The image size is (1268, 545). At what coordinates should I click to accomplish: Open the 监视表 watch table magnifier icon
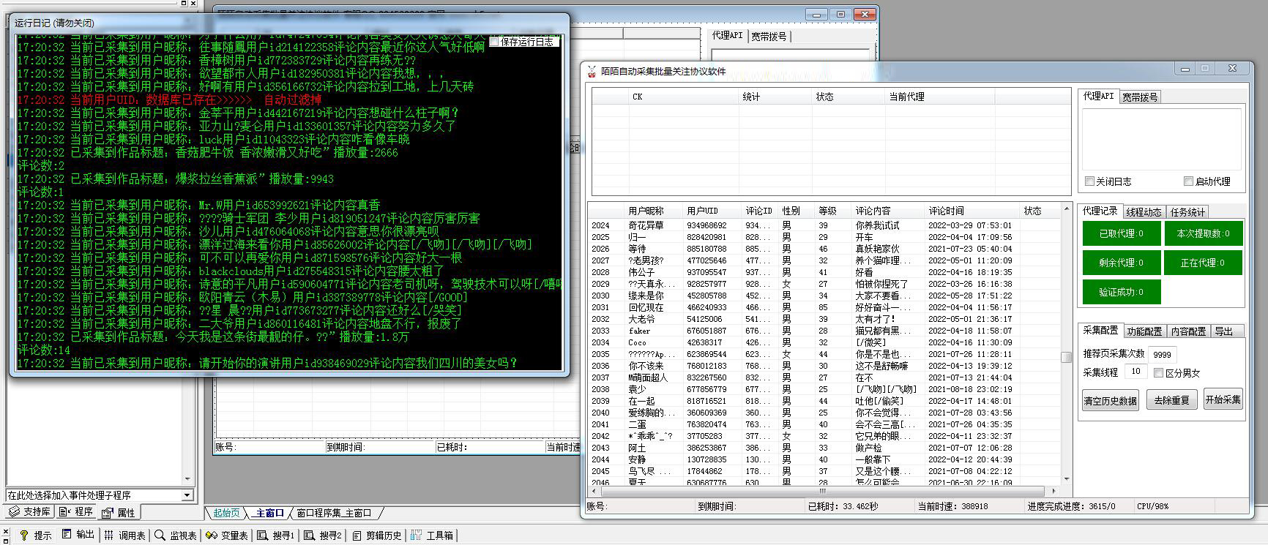click(x=160, y=535)
